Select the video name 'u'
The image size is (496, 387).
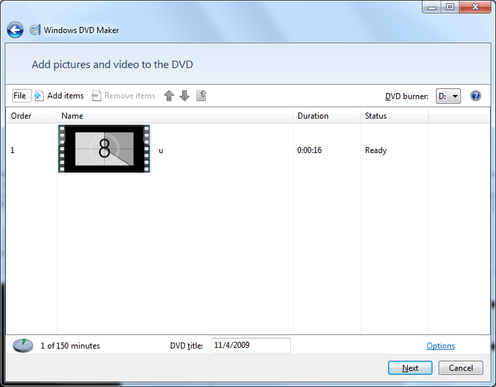click(x=161, y=150)
